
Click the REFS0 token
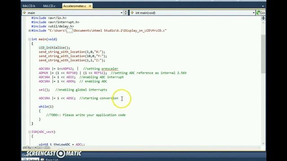(x=71, y=73)
